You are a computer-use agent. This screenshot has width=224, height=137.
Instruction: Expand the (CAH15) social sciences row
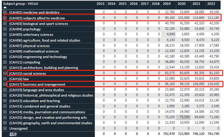(x=5, y=73)
